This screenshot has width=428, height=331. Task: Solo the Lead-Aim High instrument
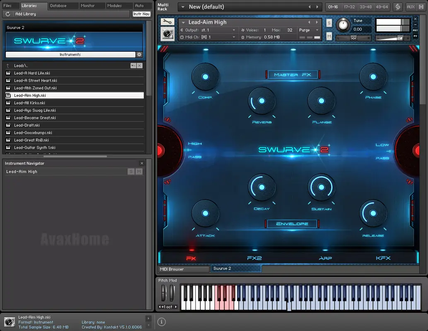click(x=329, y=23)
